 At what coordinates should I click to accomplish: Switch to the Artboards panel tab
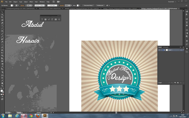tap(166, 47)
